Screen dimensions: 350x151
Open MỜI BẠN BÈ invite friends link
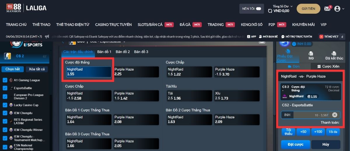click(x=268, y=37)
